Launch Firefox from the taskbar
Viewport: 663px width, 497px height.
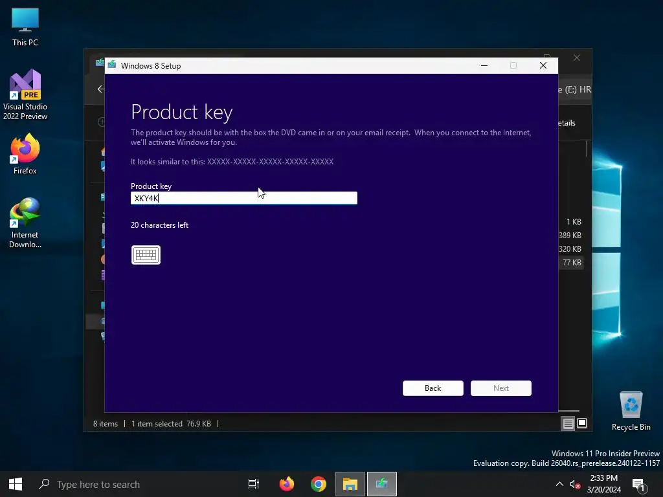click(x=287, y=484)
